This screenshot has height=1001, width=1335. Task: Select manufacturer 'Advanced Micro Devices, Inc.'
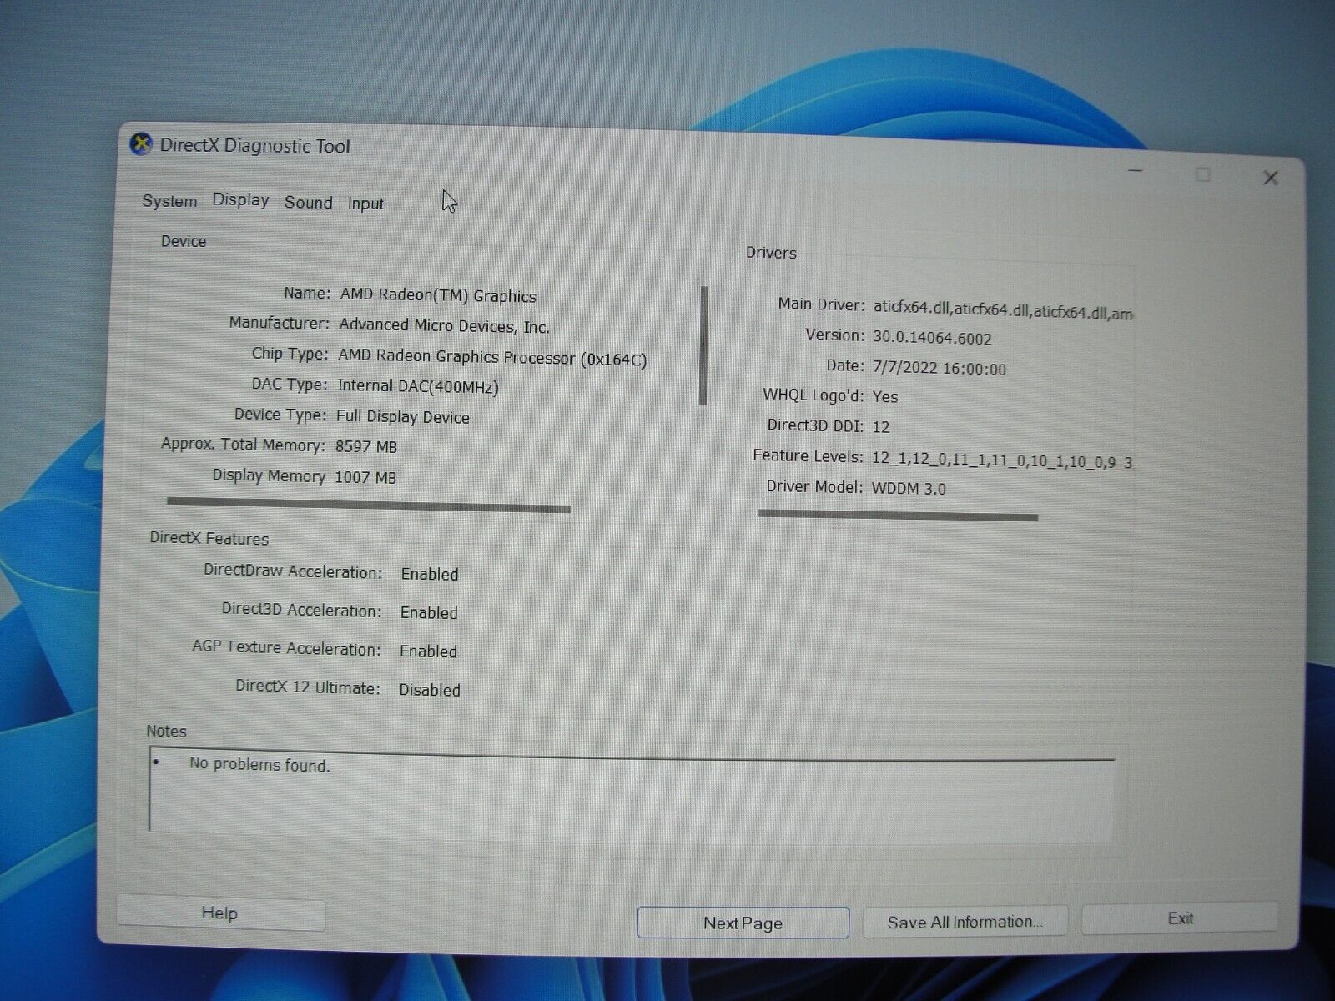(x=444, y=325)
